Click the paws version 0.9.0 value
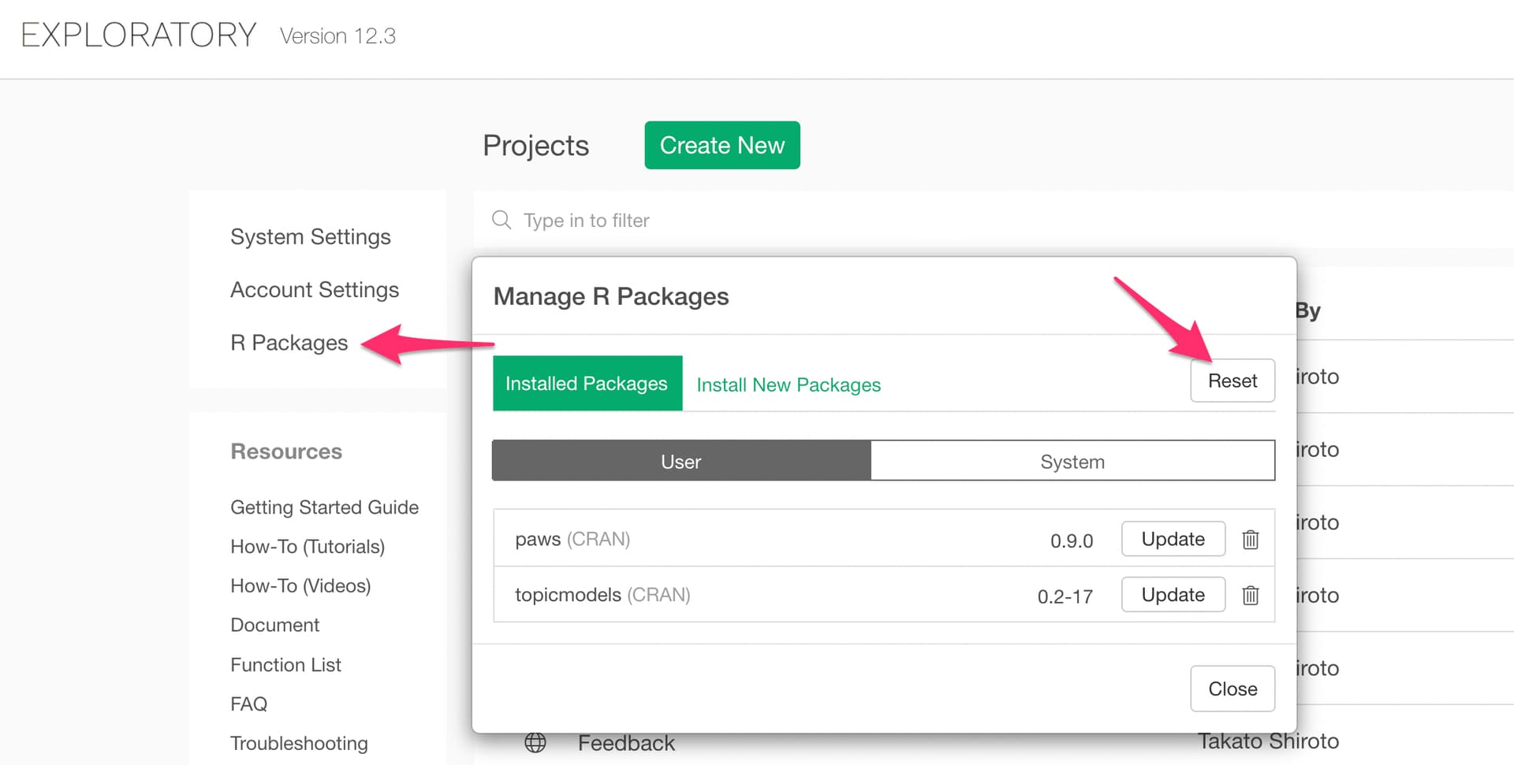The image size is (1514, 765). click(x=1072, y=540)
